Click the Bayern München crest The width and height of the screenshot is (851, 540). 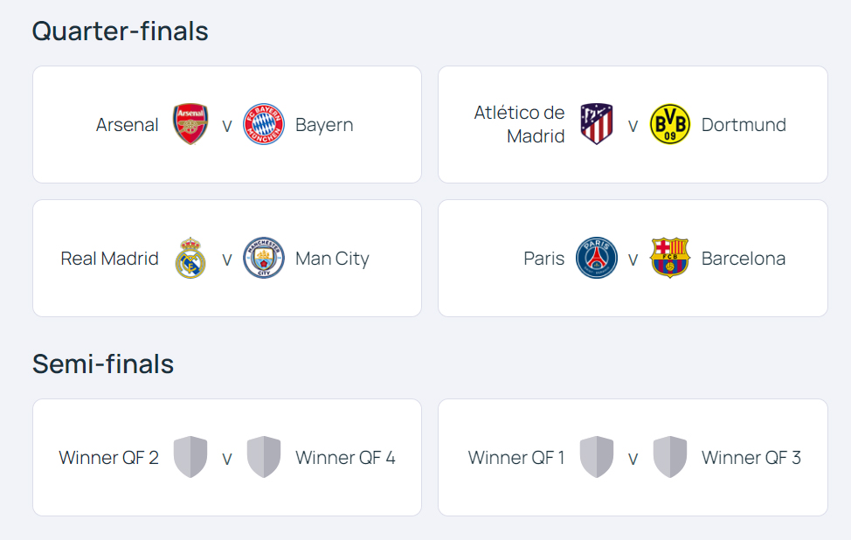[263, 124]
